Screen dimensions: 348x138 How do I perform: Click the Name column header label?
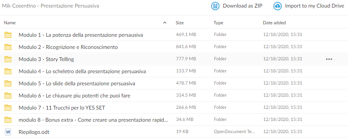(10, 23)
